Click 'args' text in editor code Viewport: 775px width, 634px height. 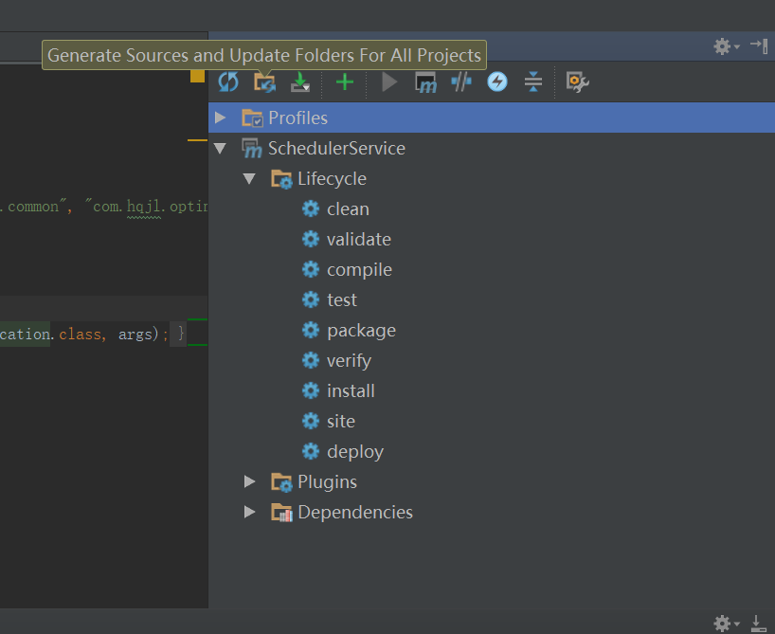[135, 335]
